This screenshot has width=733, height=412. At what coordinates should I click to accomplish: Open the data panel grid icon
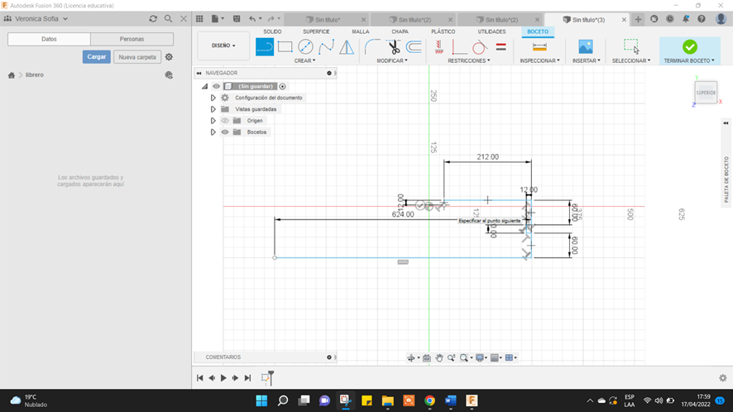click(x=199, y=19)
